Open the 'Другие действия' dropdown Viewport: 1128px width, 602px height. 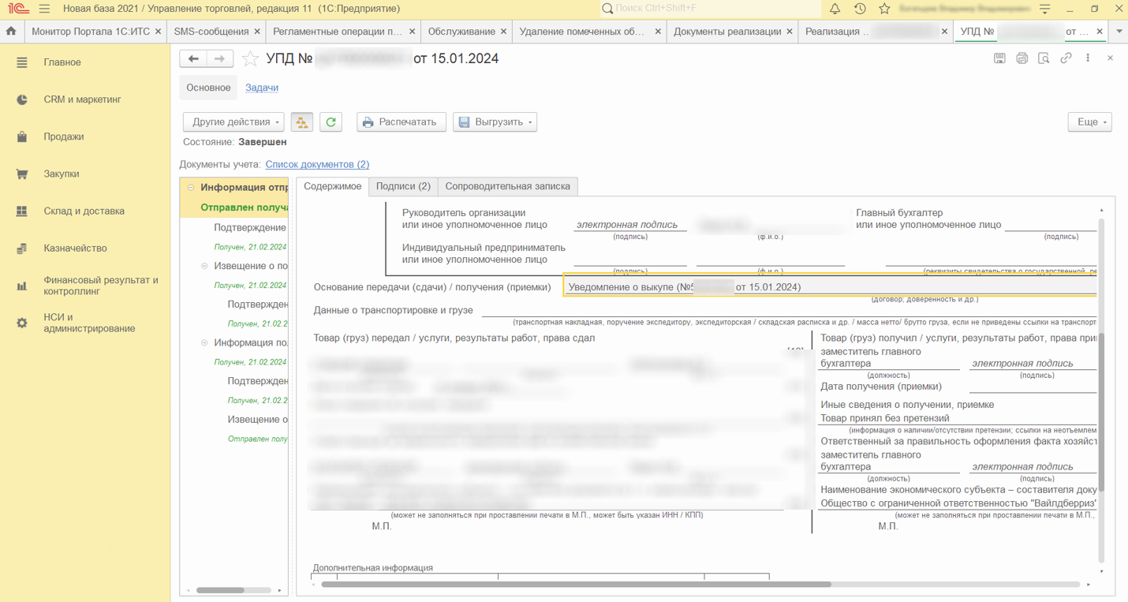click(233, 122)
